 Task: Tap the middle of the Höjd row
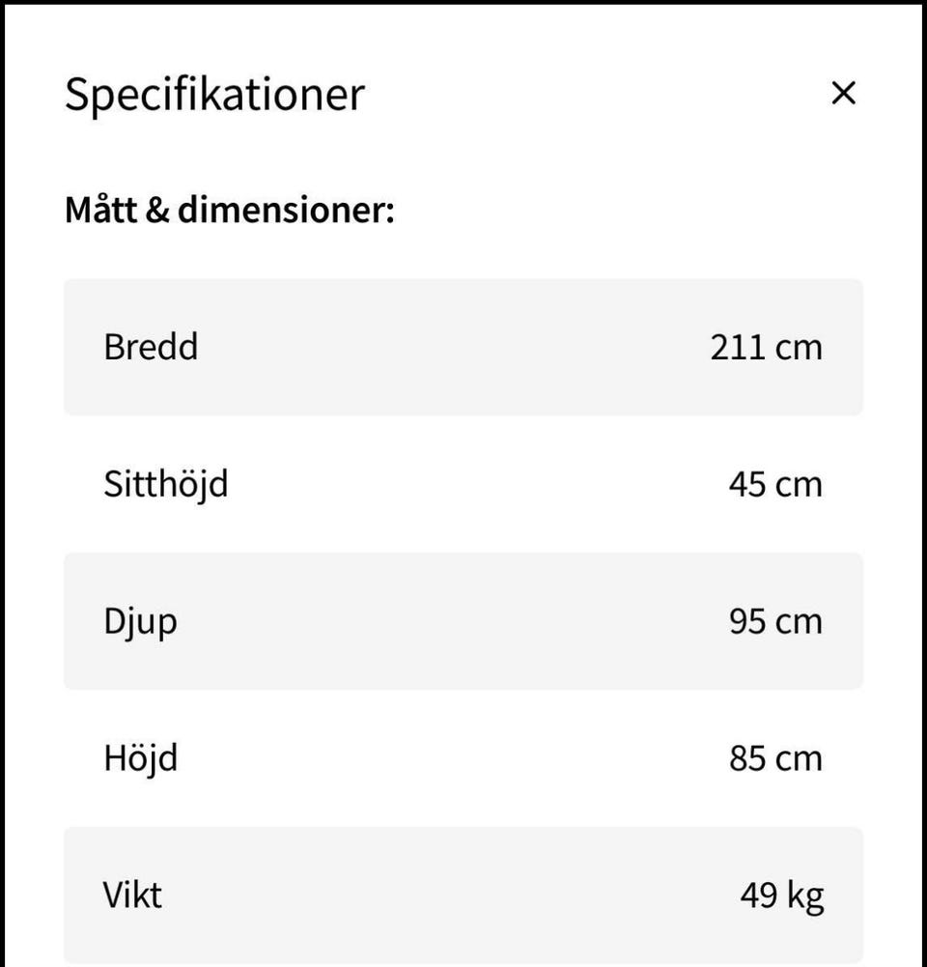tap(463, 758)
